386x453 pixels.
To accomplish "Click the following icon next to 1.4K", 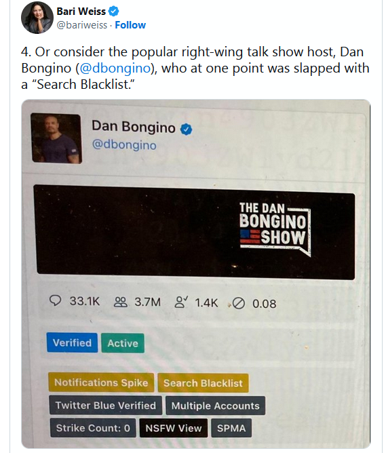I will (181, 302).
